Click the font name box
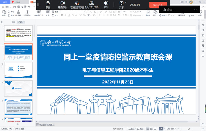The height and width of the screenshot is (131, 206). [x=68, y=12]
